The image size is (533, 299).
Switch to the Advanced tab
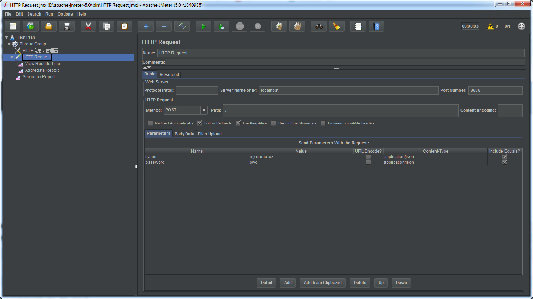(x=169, y=75)
